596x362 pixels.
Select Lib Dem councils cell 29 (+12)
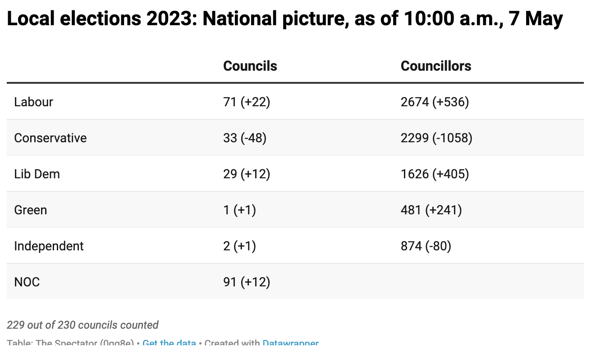tap(247, 174)
